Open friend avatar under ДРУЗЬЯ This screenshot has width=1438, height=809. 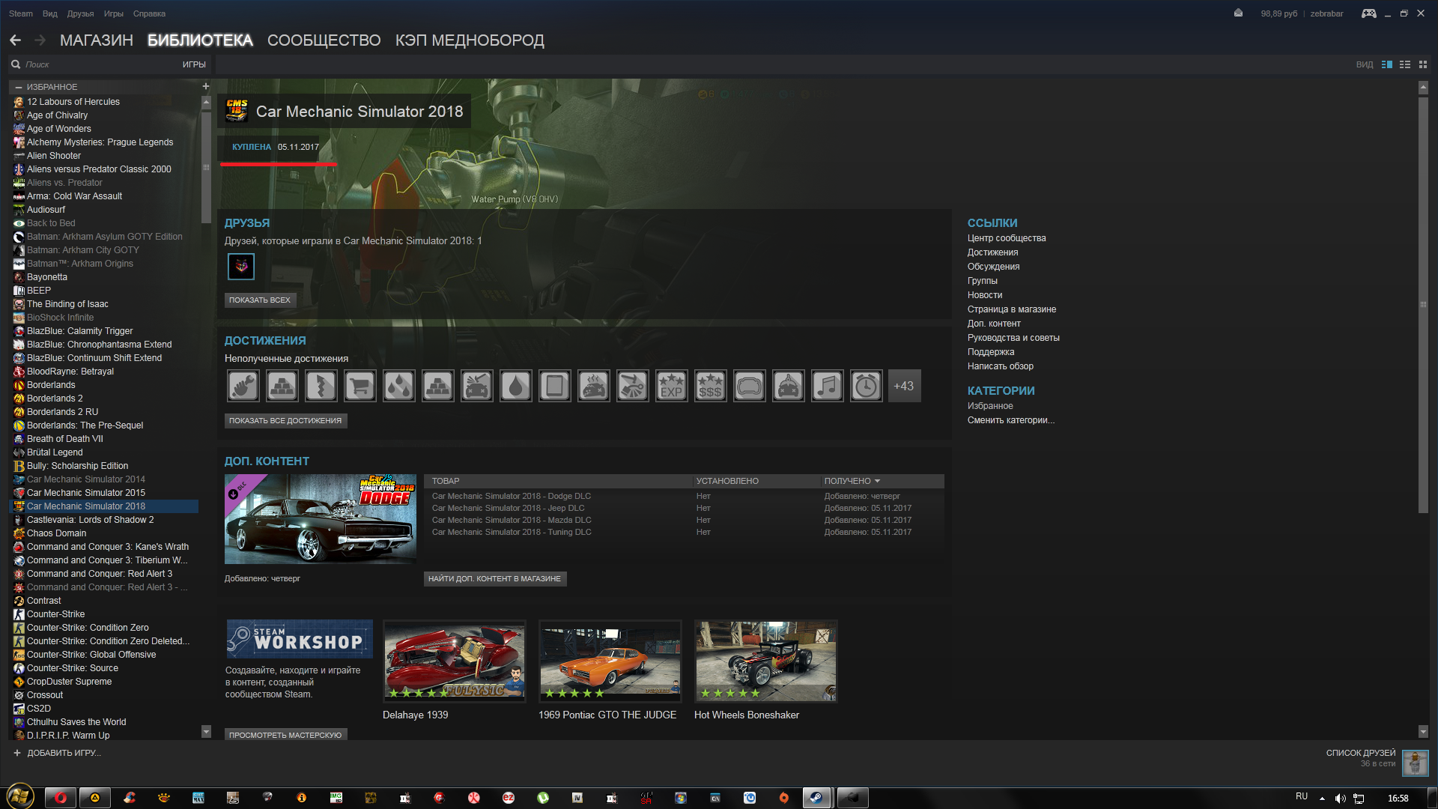(x=241, y=266)
